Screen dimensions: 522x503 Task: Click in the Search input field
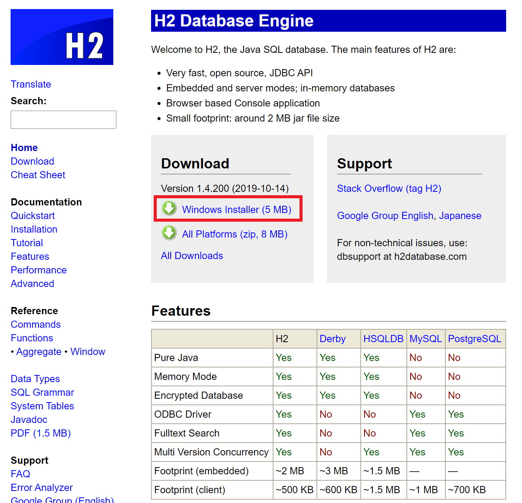[x=63, y=119]
